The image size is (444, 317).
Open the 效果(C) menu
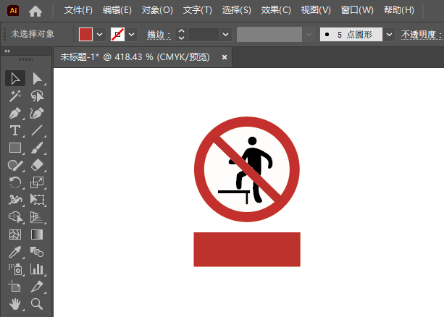tap(276, 10)
